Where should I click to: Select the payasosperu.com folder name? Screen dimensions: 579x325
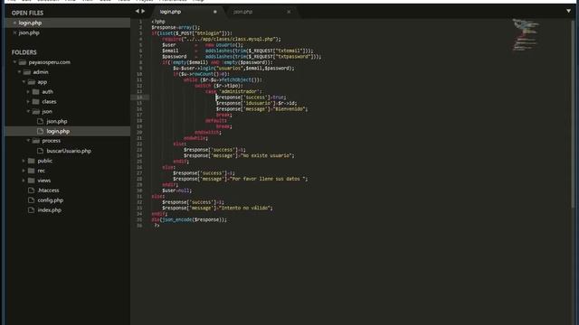[x=49, y=62]
